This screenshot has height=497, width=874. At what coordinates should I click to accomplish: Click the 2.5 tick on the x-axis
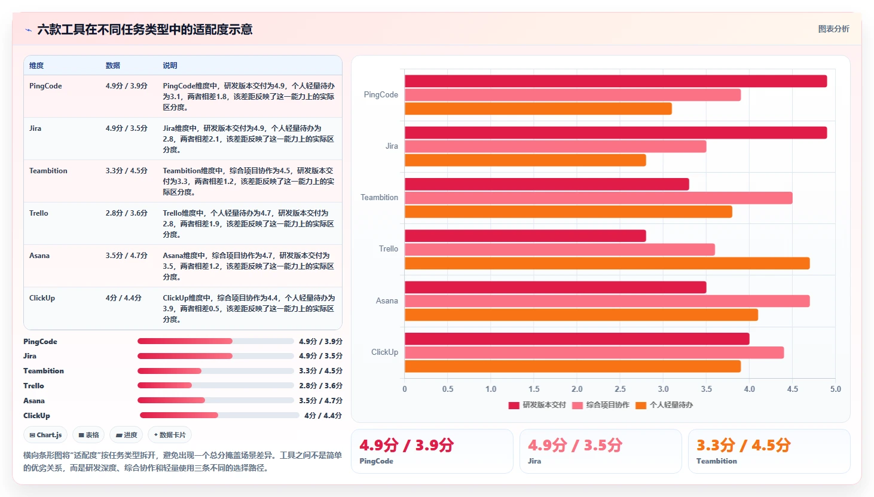(620, 389)
